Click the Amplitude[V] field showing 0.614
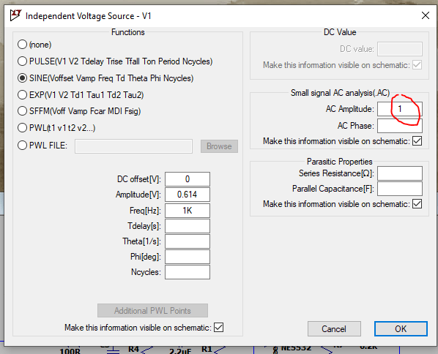 [188, 195]
